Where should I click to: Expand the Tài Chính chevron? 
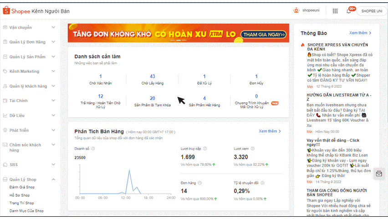[x=53, y=100]
